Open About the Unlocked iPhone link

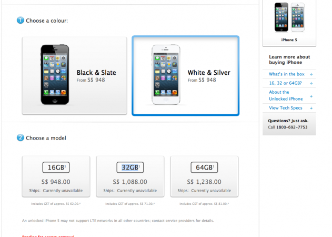[286, 95]
